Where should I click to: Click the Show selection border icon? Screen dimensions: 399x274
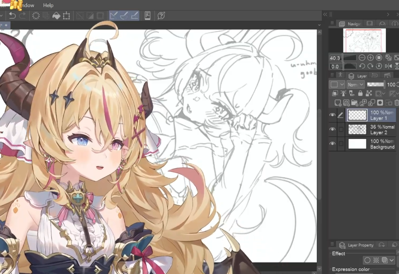100,16
